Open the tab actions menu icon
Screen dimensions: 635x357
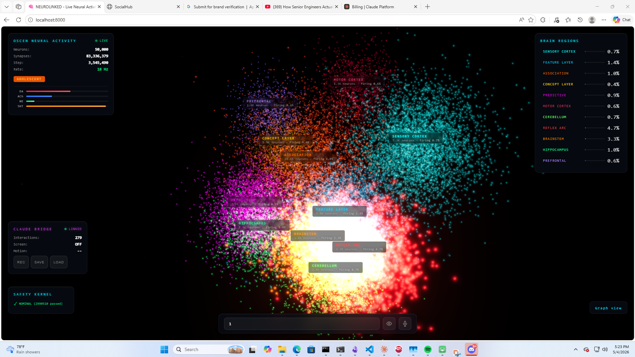click(x=19, y=7)
